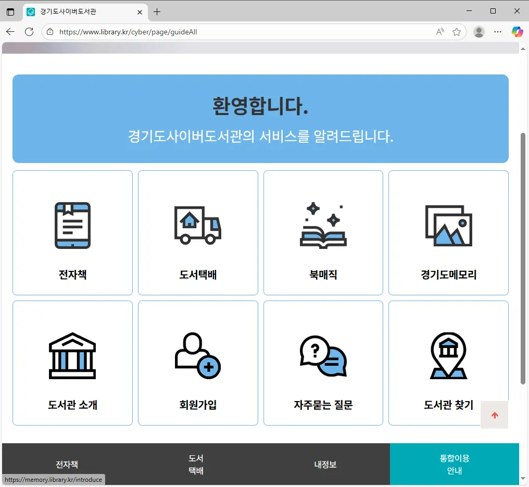This screenshot has height=487, width=529.
Task: Click the scrollbar up arrow
Action: click(523, 48)
